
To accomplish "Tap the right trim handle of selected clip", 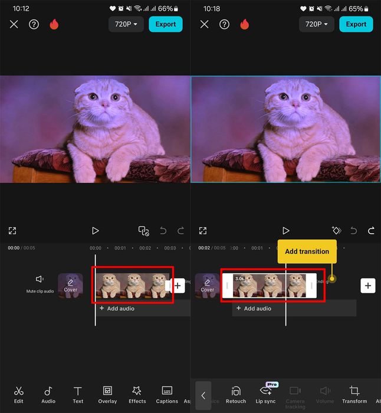I will click(311, 286).
